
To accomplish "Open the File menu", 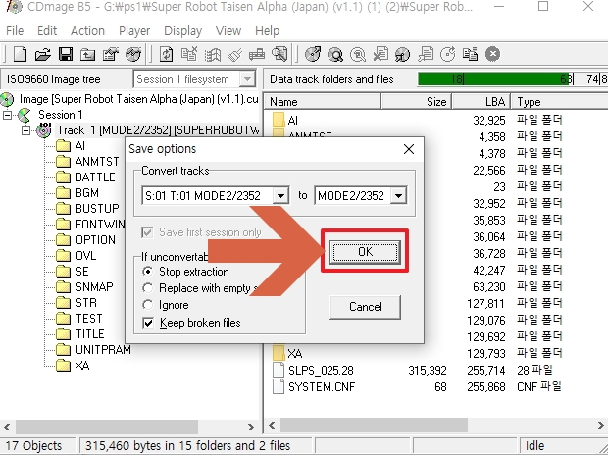I will [x=15, y=31].
